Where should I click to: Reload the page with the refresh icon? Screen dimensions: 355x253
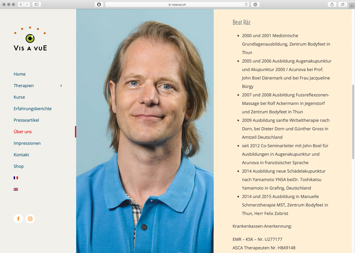246,4
